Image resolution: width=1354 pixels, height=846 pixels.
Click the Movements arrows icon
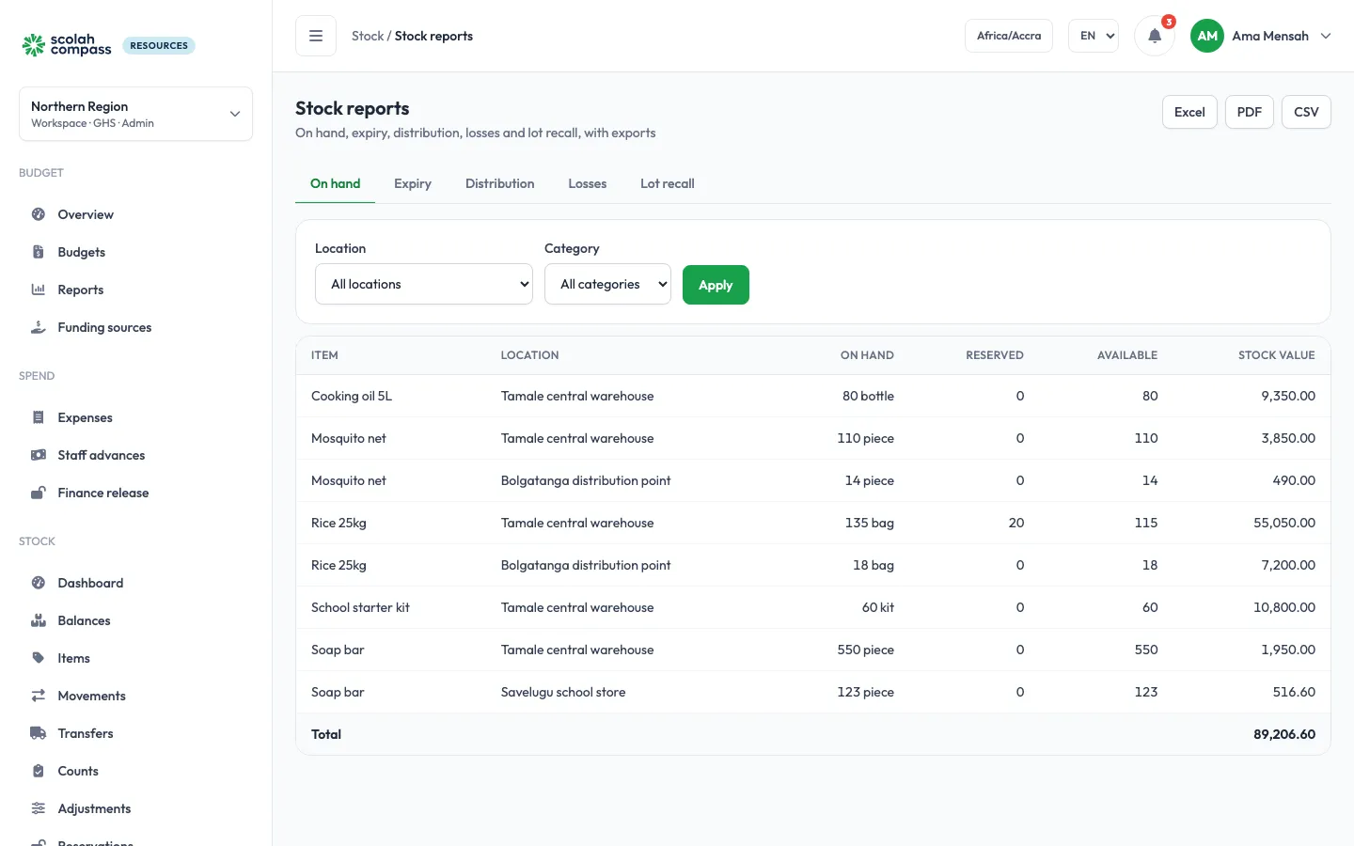point(39,696)
